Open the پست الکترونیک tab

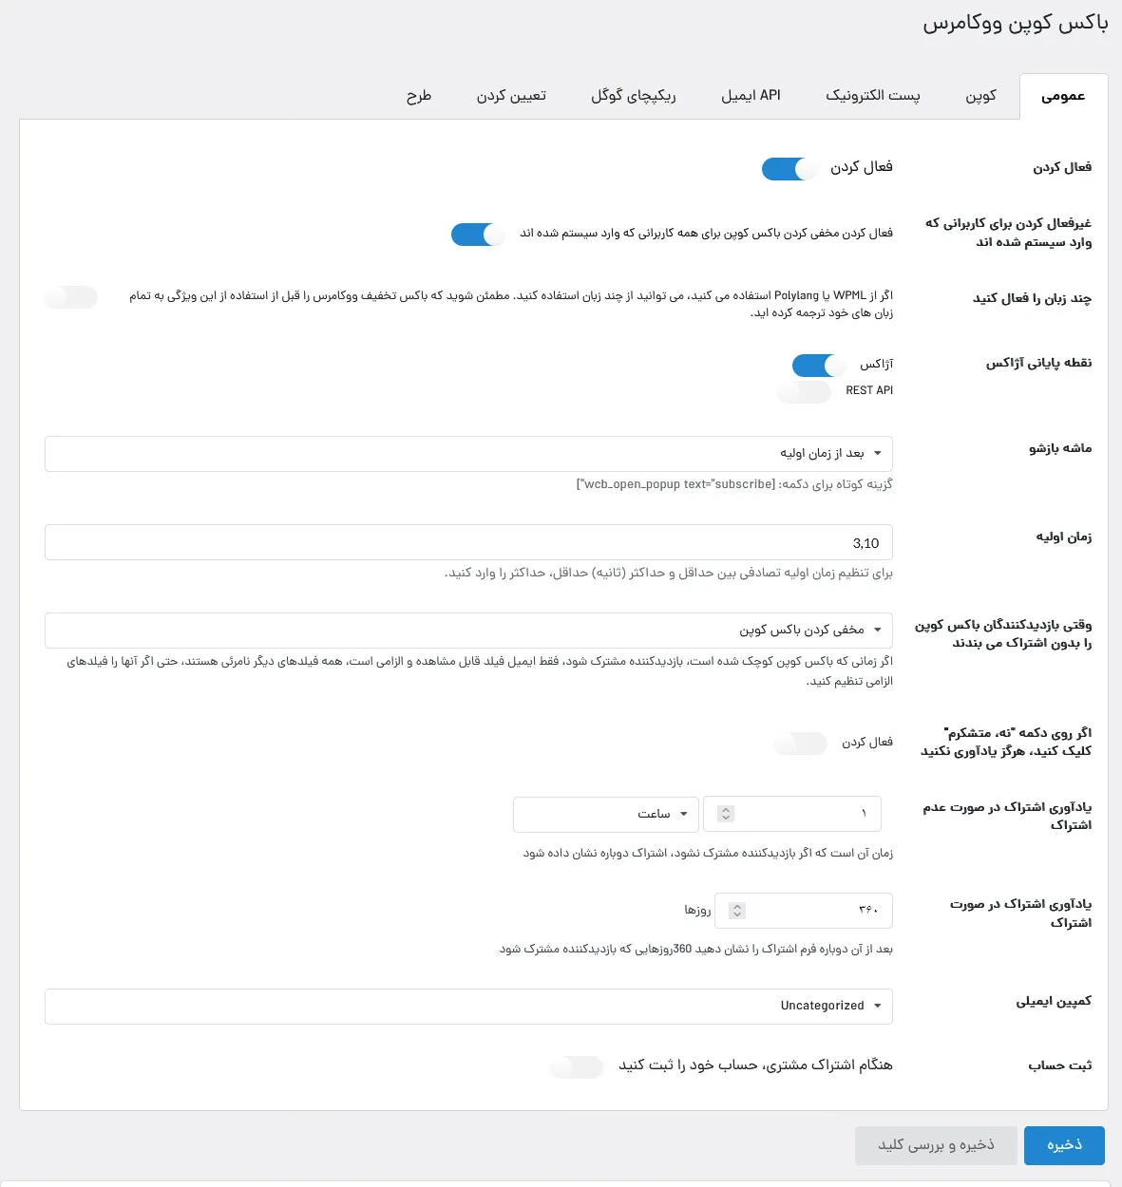(872, 96)
